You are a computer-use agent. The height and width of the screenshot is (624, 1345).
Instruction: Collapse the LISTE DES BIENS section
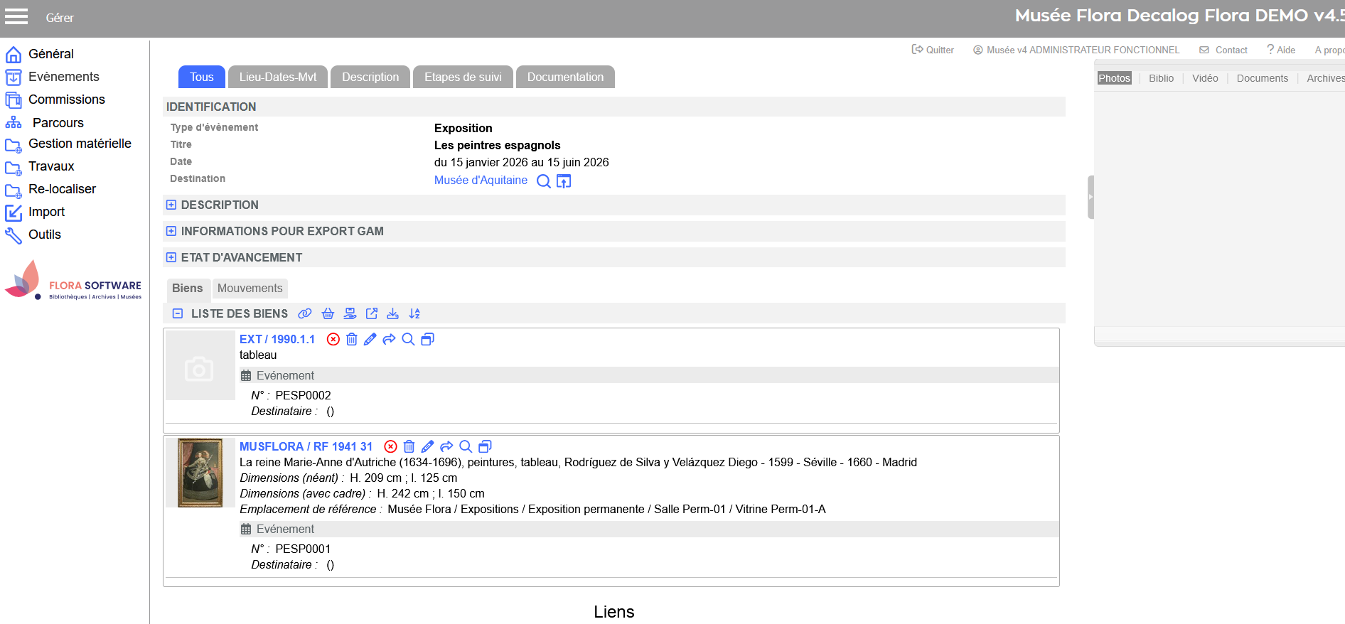coord(178,314)
